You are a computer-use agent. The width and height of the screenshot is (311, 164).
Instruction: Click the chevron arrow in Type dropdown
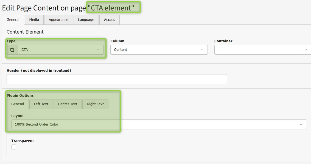(x=98, y=50)
